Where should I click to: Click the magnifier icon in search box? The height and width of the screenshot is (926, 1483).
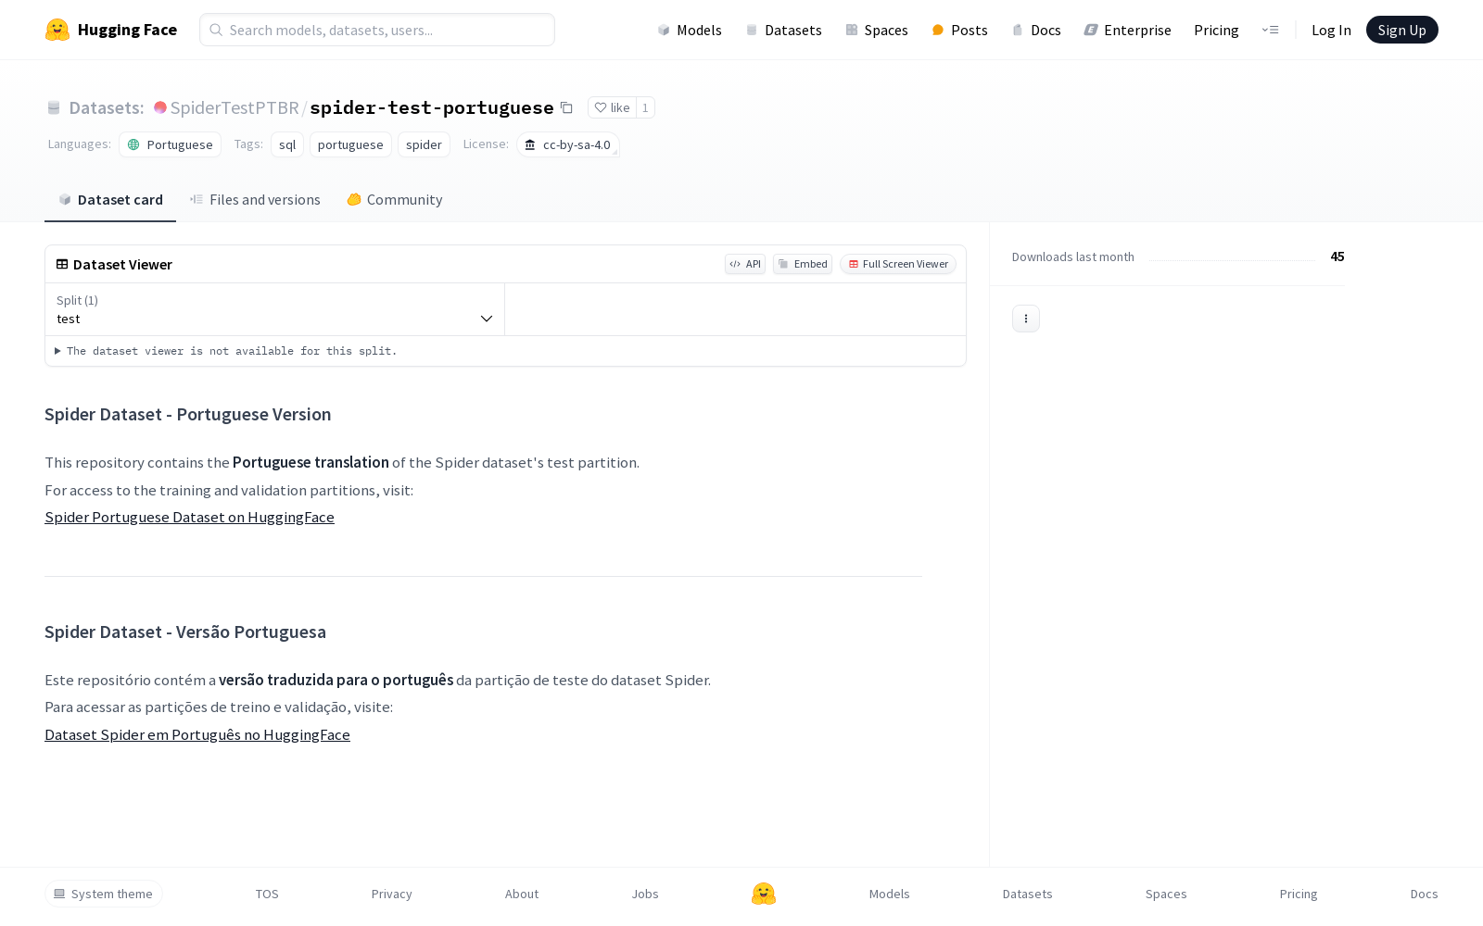click(216, 30)
